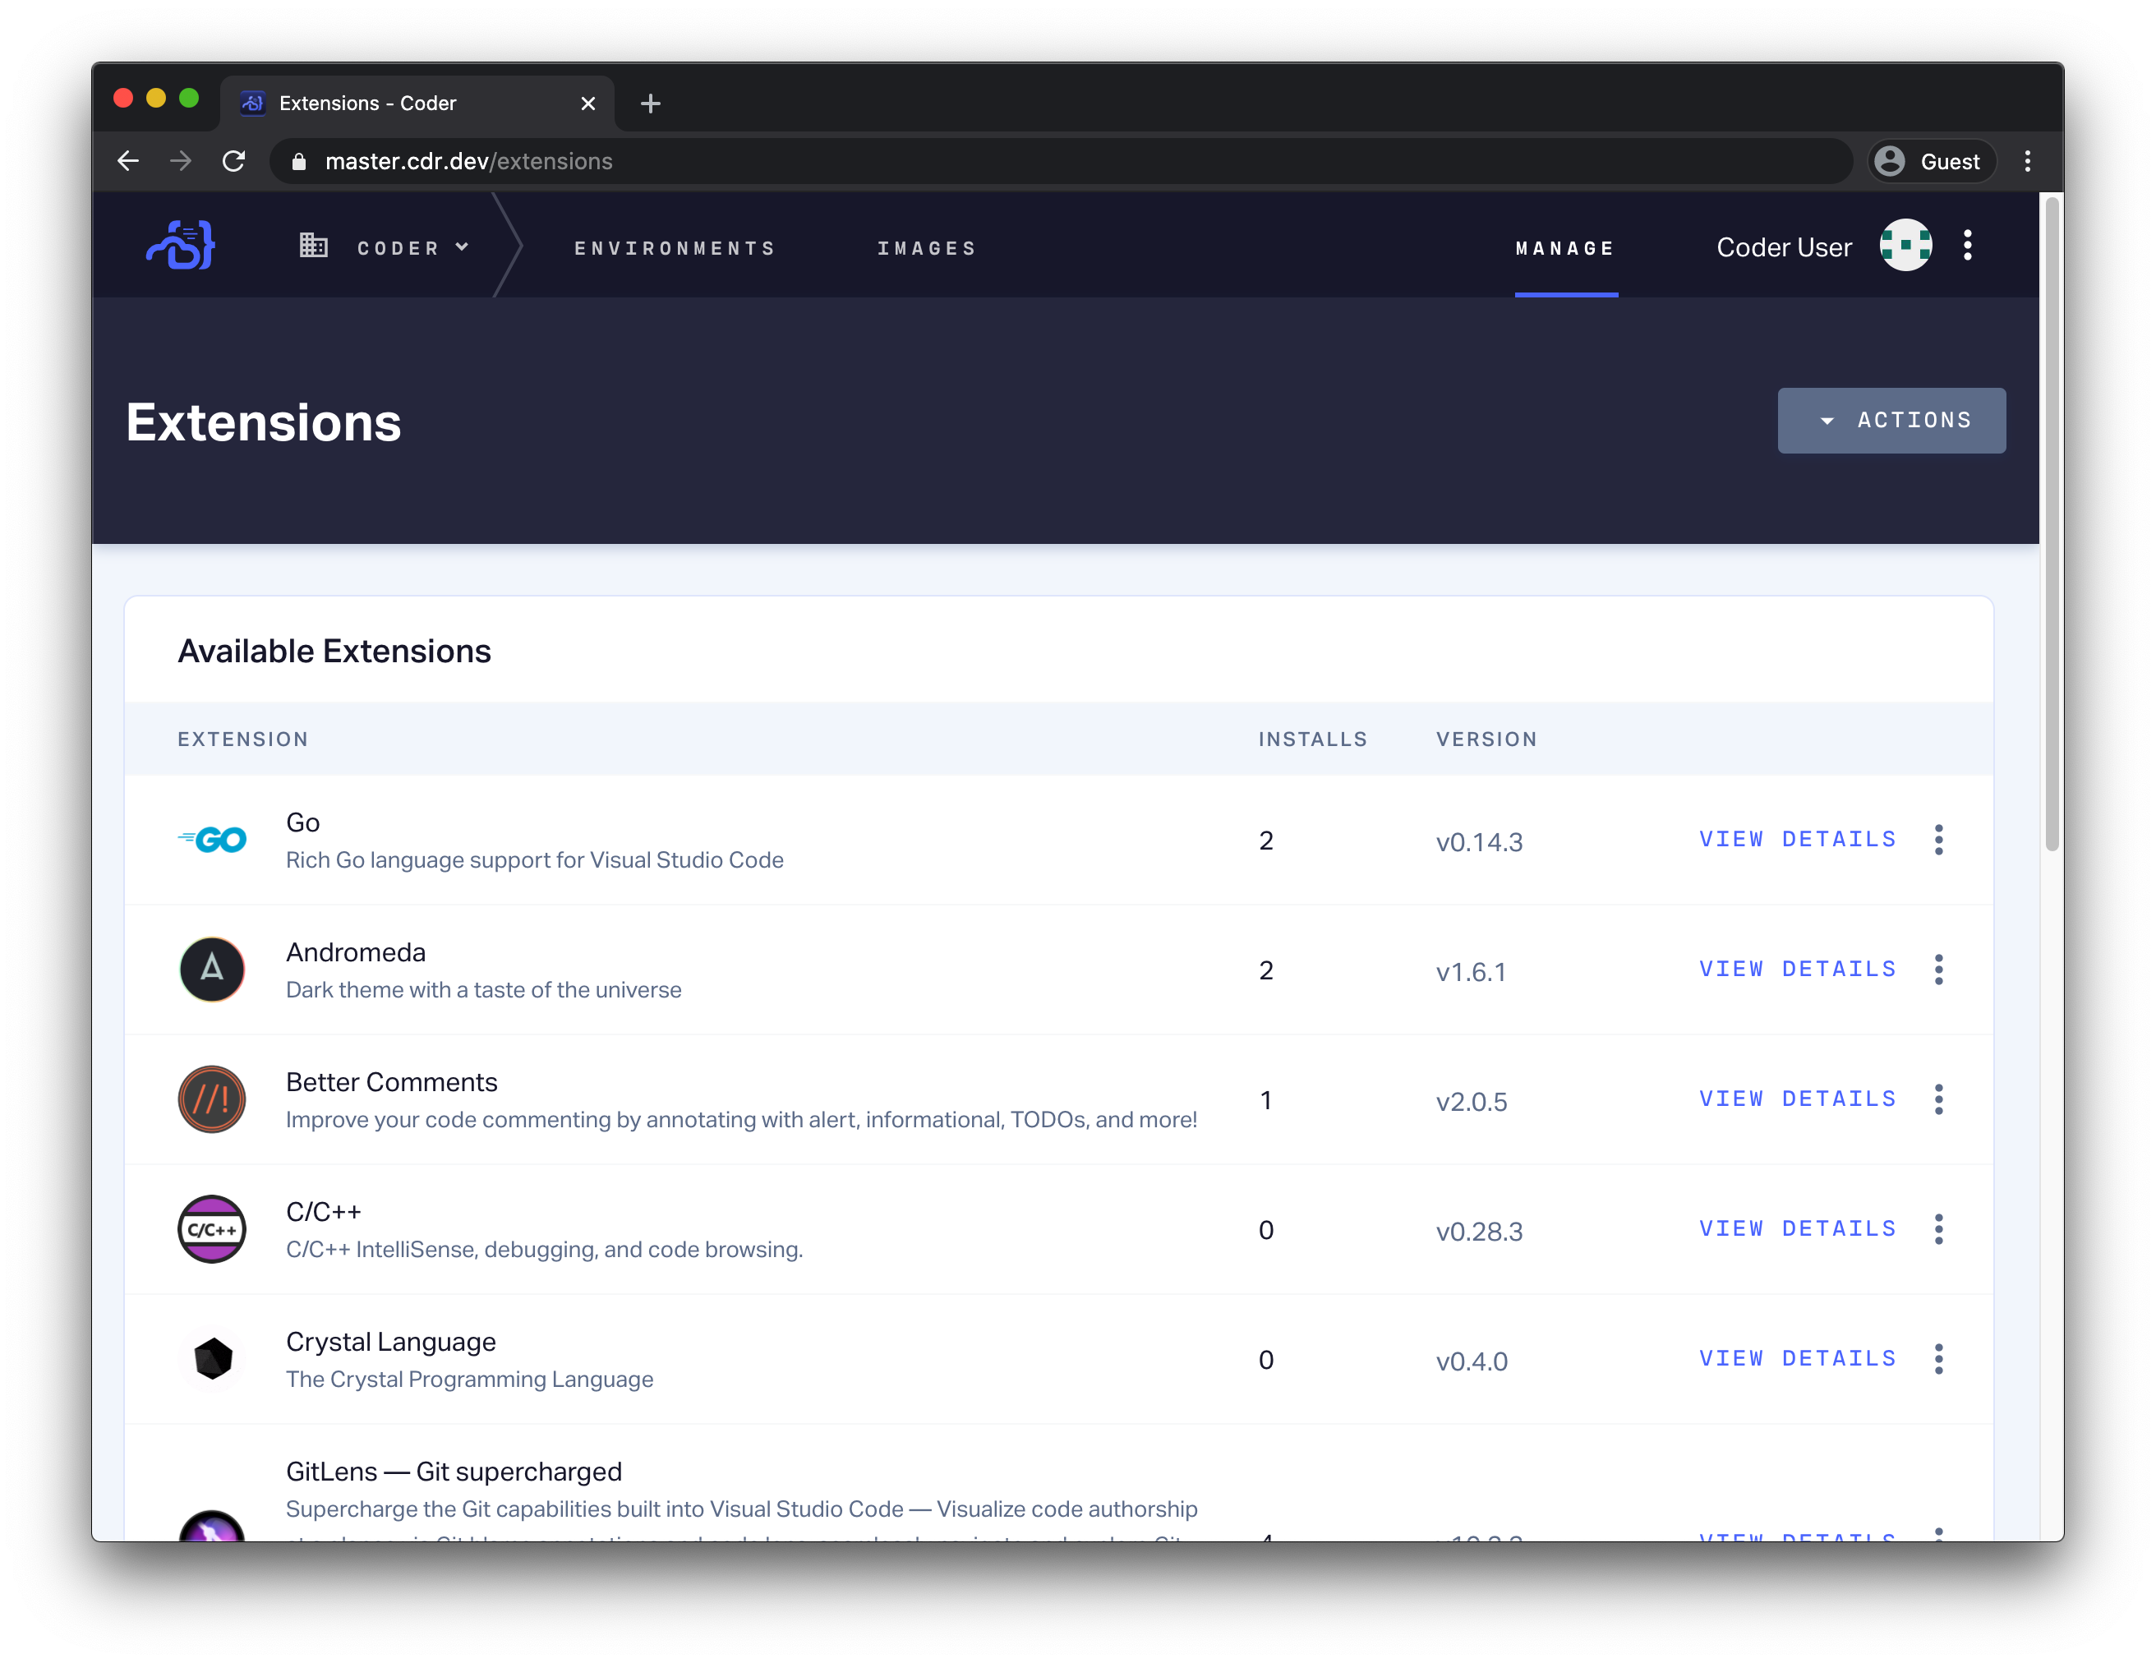
Task: Open more options for Better Comments row
Action: pyautogui.click(x=1939, y=1099)
